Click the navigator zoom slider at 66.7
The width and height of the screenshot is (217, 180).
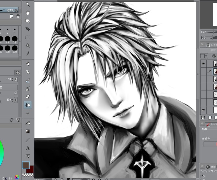(209, 32)
